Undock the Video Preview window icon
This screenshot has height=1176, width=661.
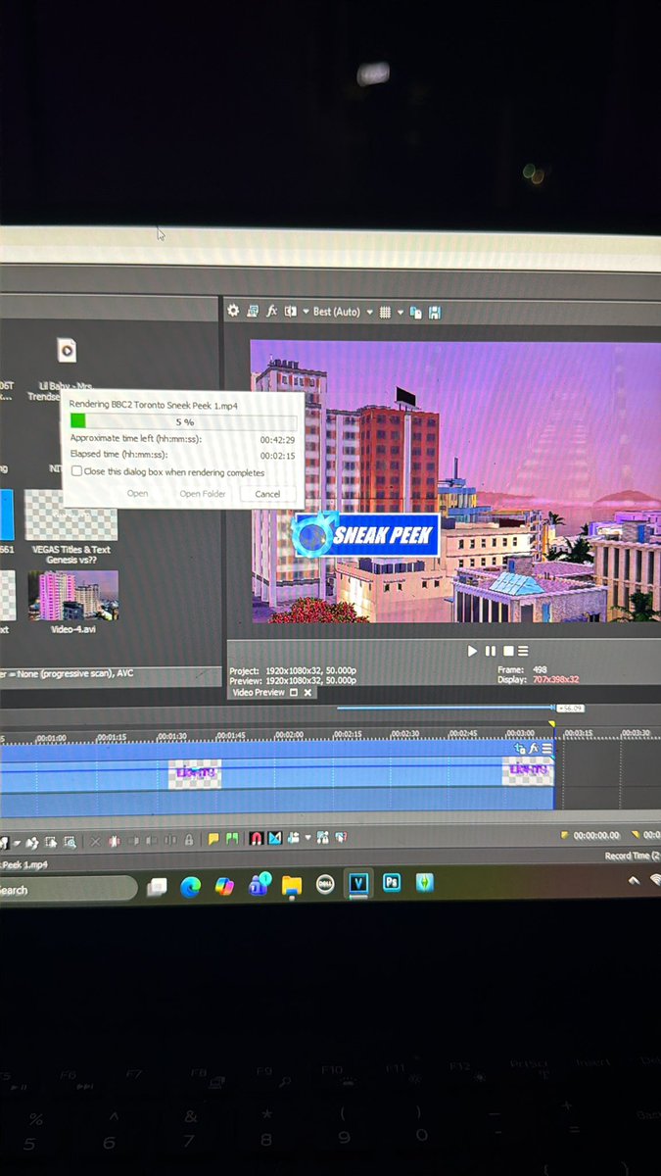[294, 692]
